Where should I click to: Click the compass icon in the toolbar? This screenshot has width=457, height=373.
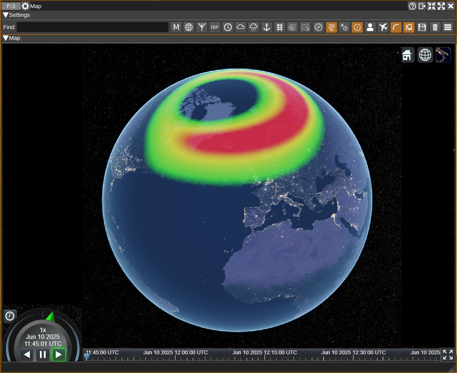click(318, 27)
